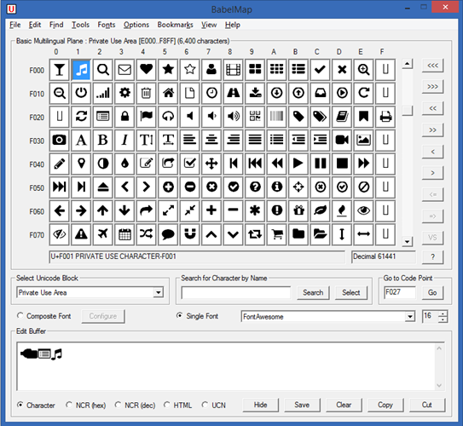Image resolution: width=463 pixels, height=426 pixels.
Task: Select the barcode glyph in row F020
Action: pos(276,117)
